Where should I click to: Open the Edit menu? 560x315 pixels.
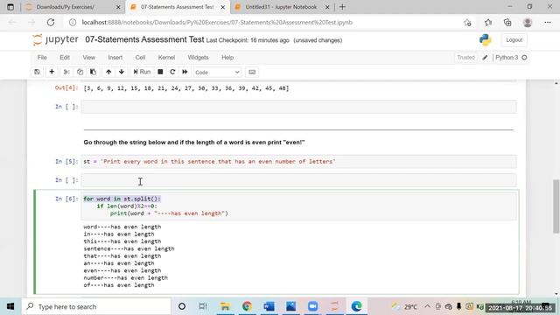65,58
